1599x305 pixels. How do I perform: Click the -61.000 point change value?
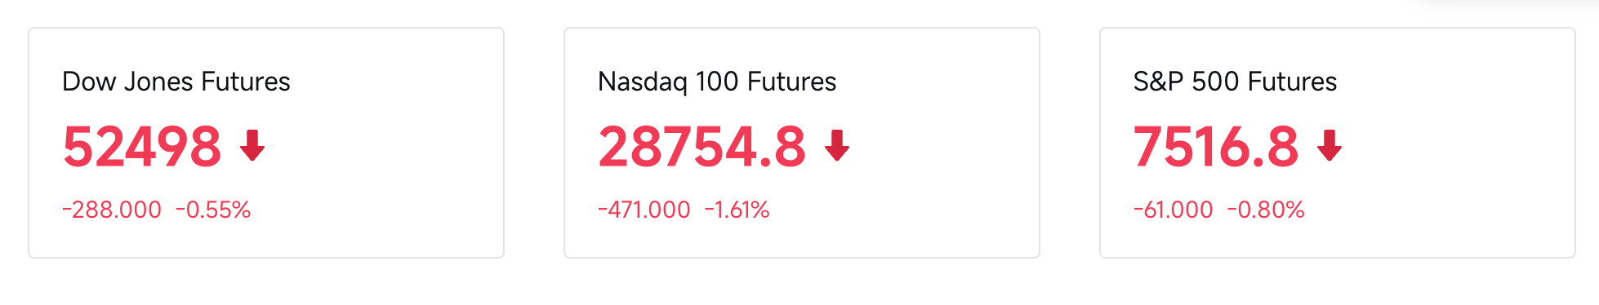(x=1174, y=210)
